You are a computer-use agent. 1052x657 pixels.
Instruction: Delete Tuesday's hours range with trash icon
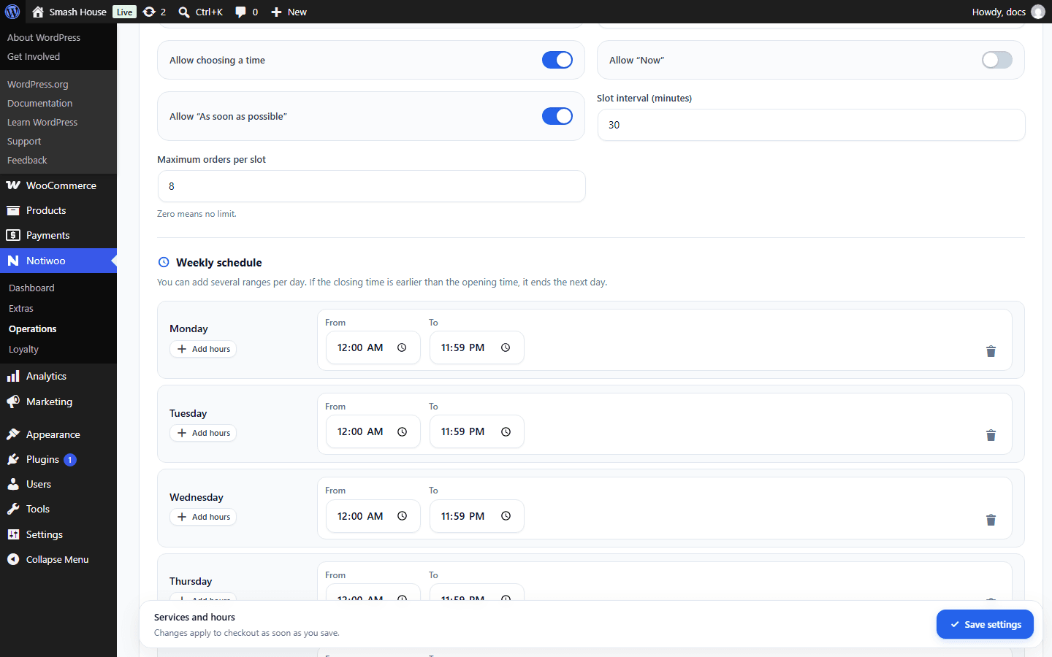(x=991, y=435)
